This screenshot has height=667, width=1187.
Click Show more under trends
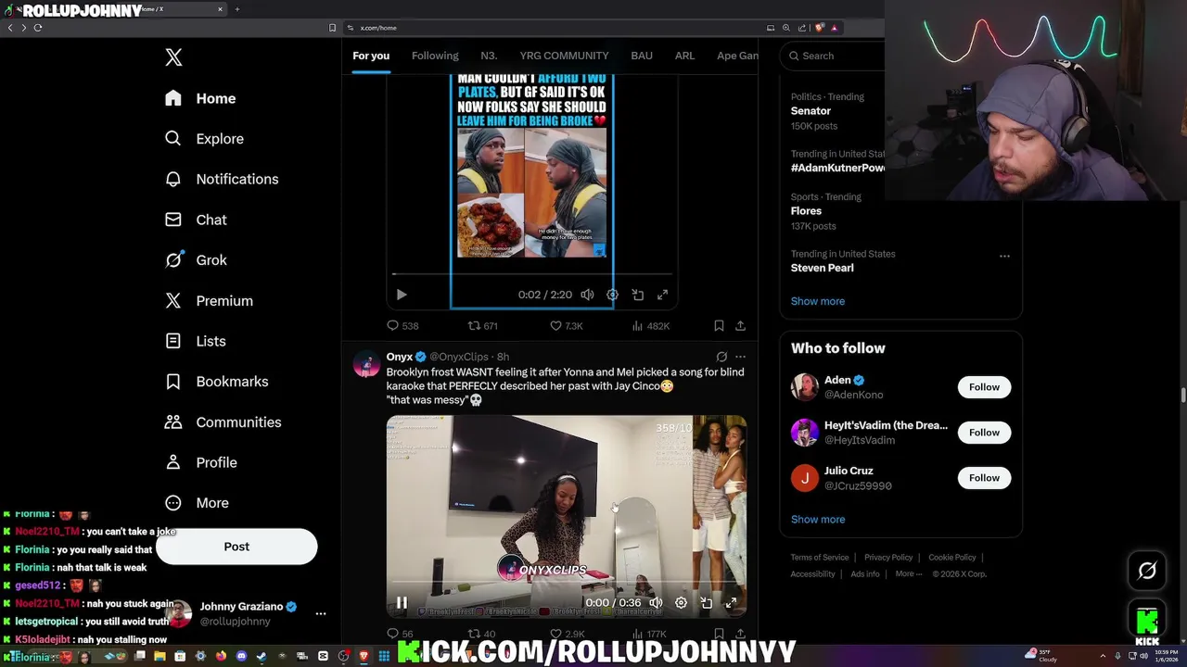[818, 301]
